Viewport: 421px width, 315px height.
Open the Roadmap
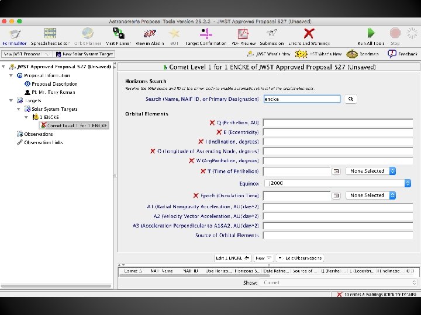point(363,54)
